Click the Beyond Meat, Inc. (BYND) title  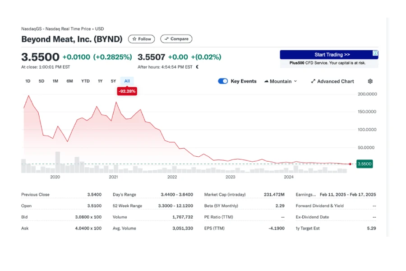click(x=72, y=39)
